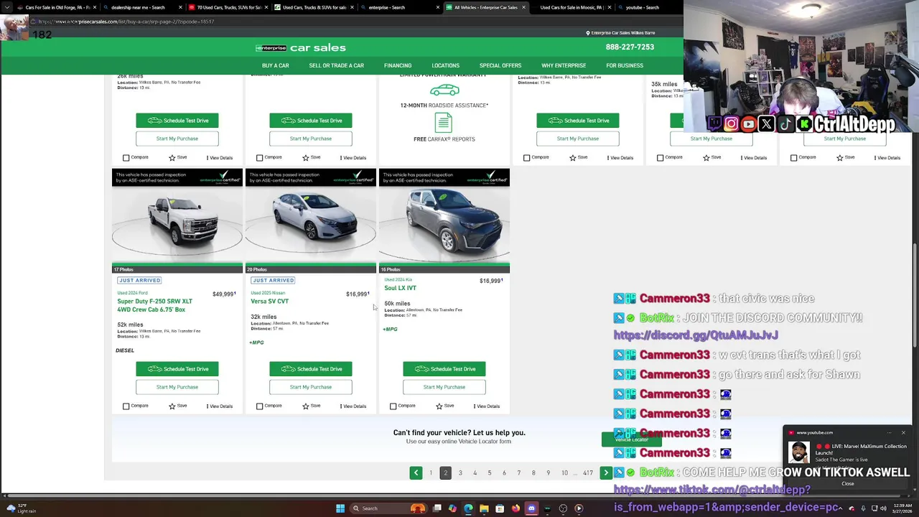Go to results page 3
Screen dimensions: 919x517
coord(460,473)
